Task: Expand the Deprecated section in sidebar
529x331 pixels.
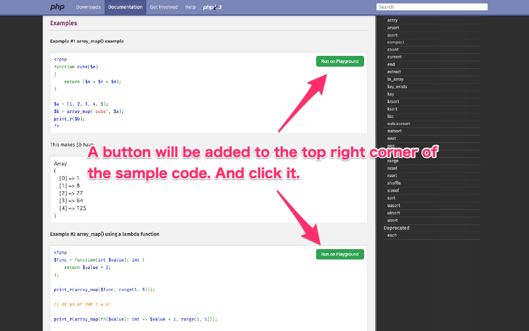Action: tap(396, 228)
